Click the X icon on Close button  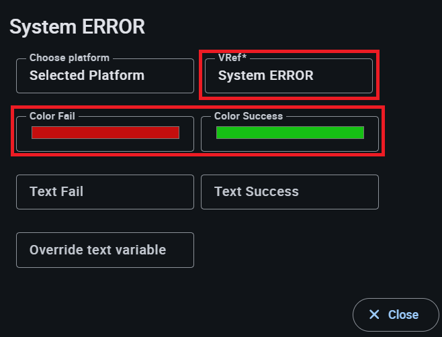(x=375, y=315)
